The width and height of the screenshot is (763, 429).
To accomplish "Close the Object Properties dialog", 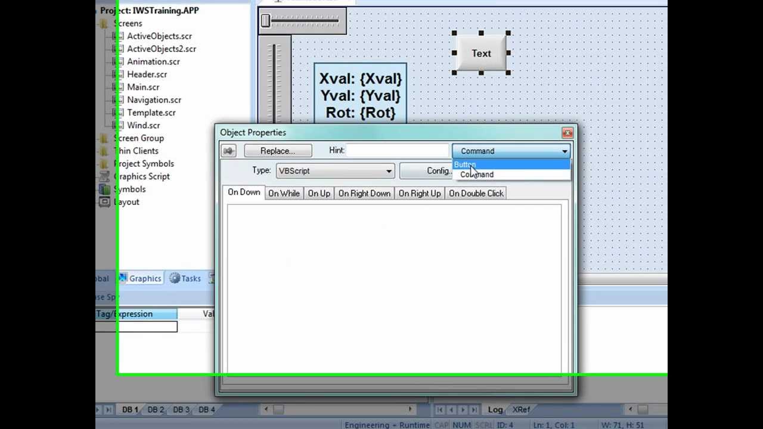I will (567, 132).
